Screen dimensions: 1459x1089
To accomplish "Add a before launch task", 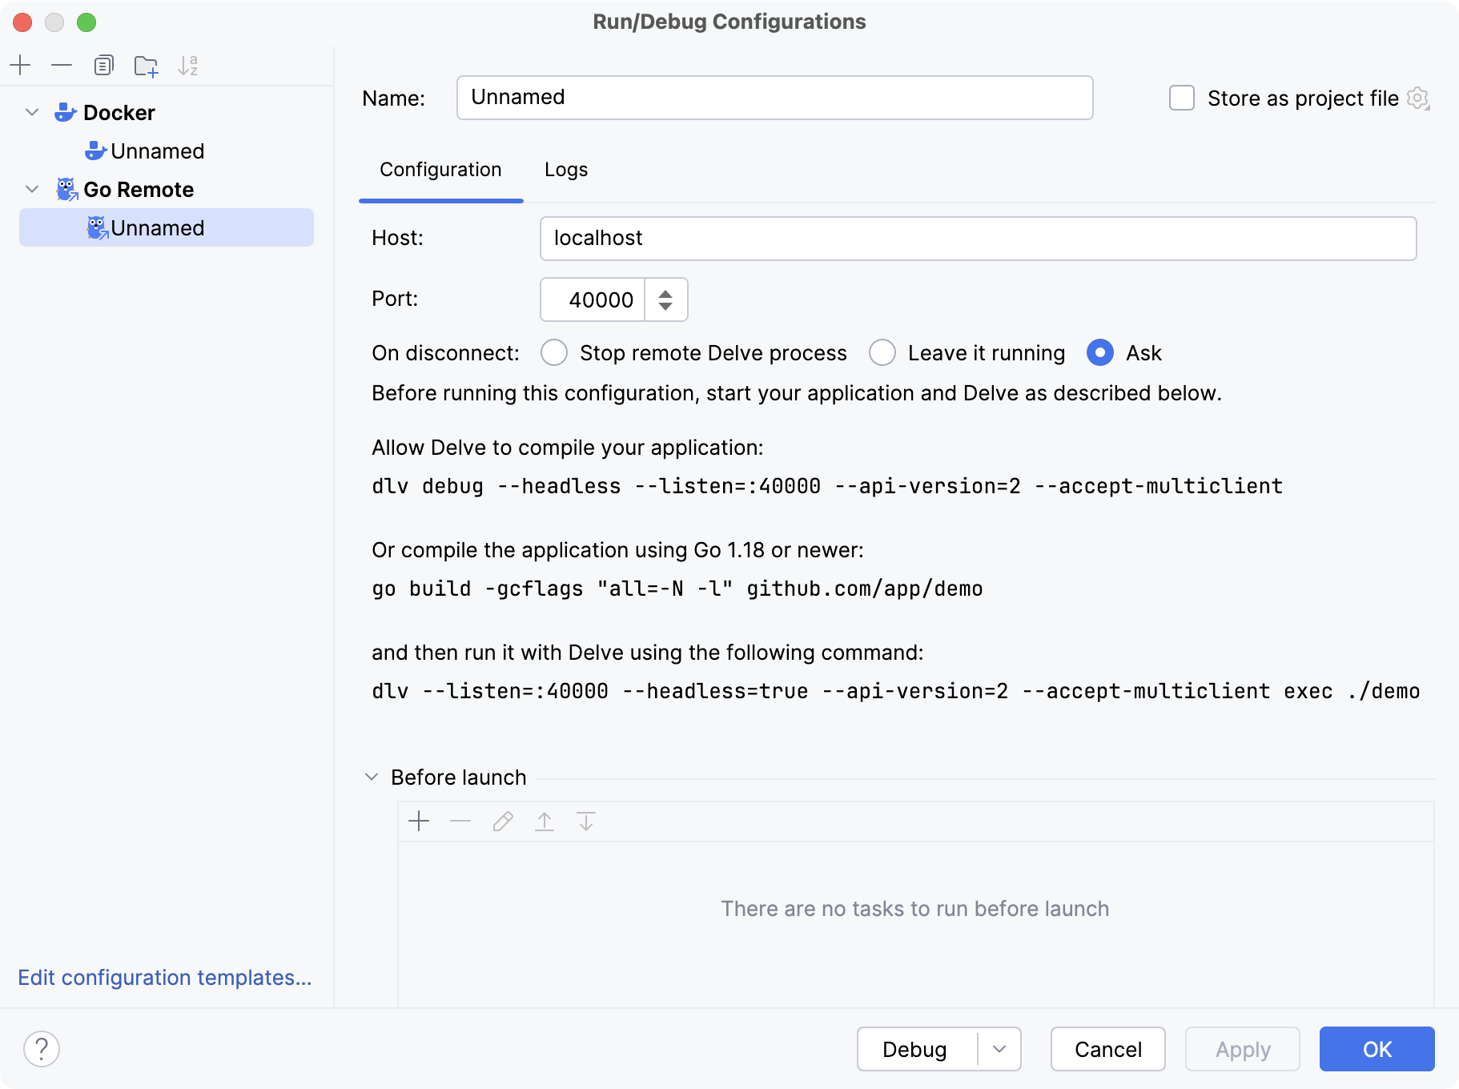I will click(420, 821).
